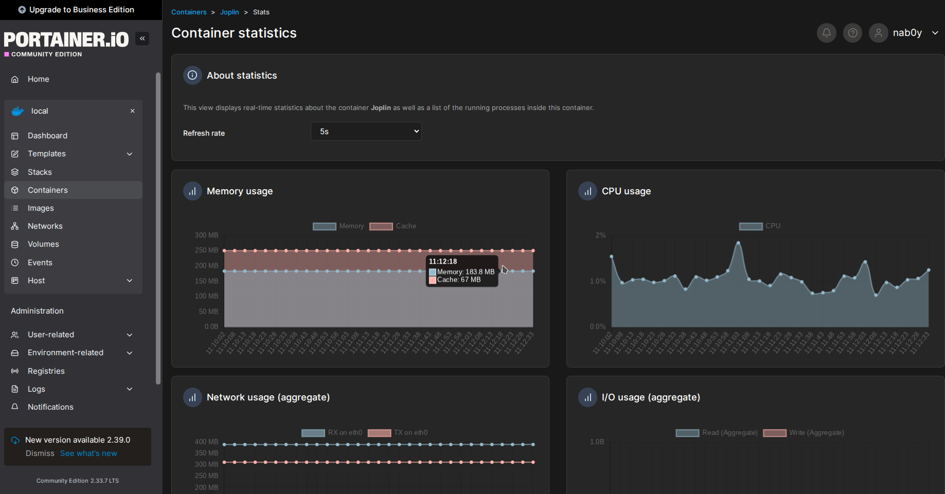Click the Read (Aggregate) legend color swatch
The width and height of the screenshot is (945, 494).
(687, 433)
